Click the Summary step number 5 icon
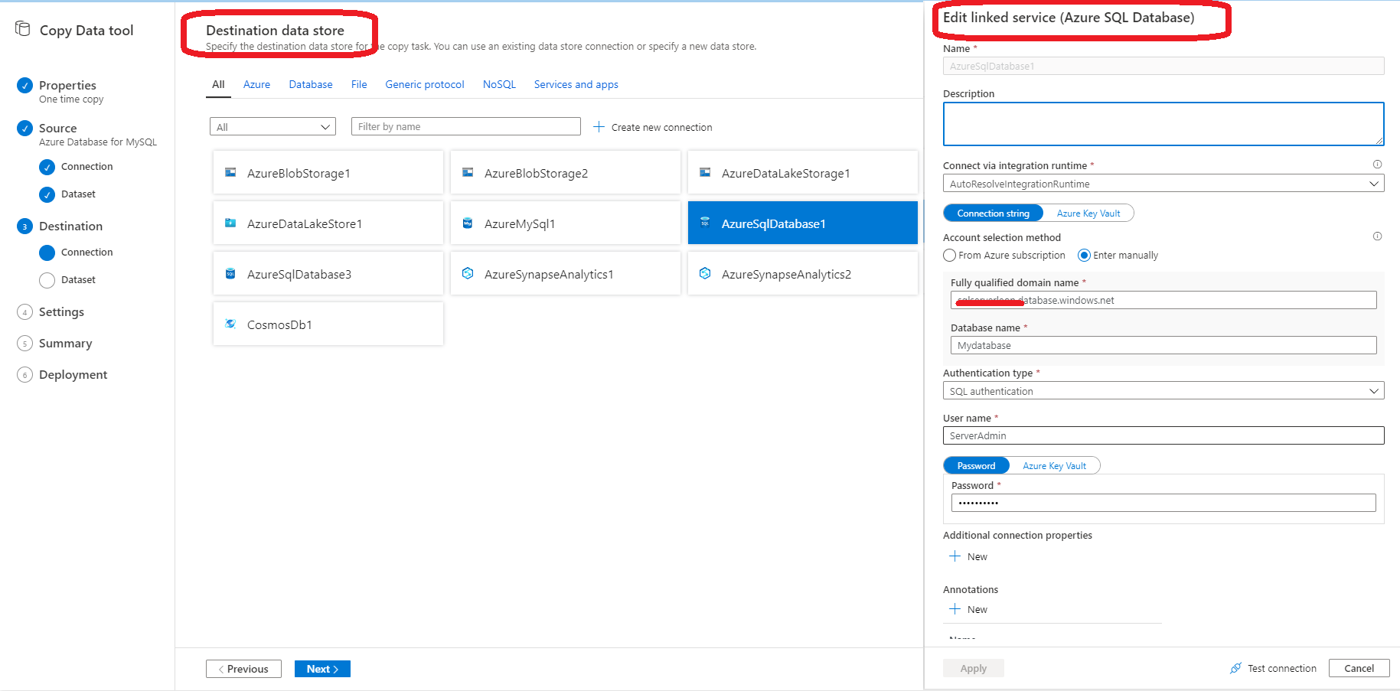1400x691 pixels. pos(24,344)
